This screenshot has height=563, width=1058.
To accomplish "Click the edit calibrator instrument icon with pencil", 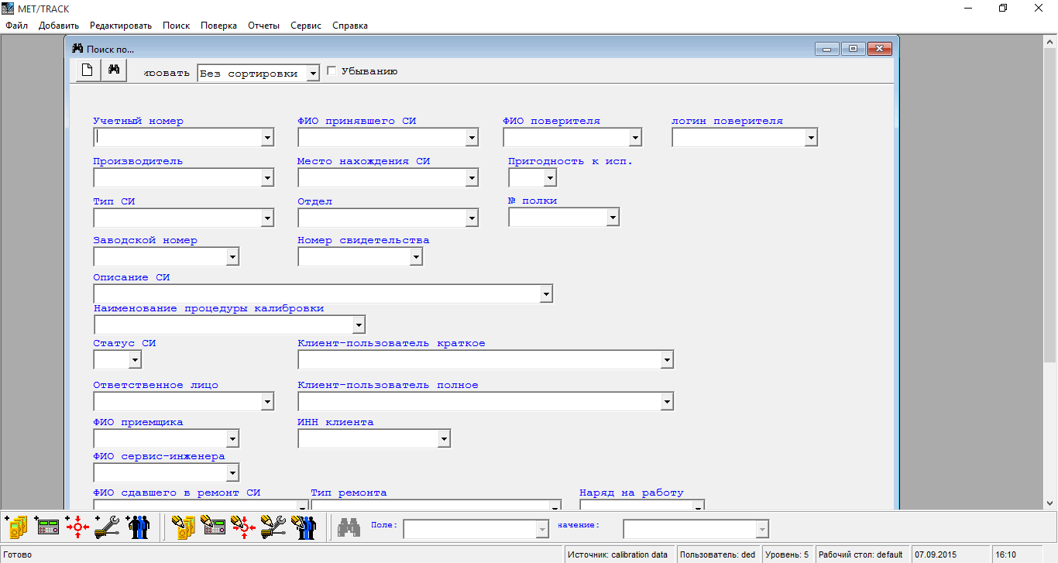I will (213, 527).
